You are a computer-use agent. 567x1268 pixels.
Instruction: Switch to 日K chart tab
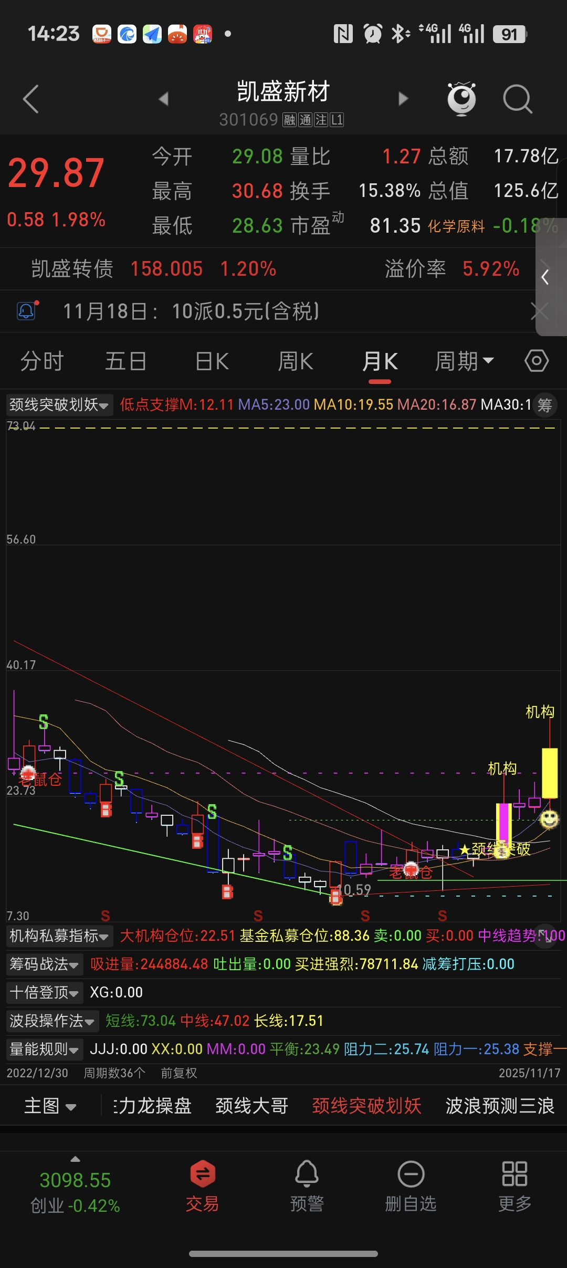pos(212,361)
